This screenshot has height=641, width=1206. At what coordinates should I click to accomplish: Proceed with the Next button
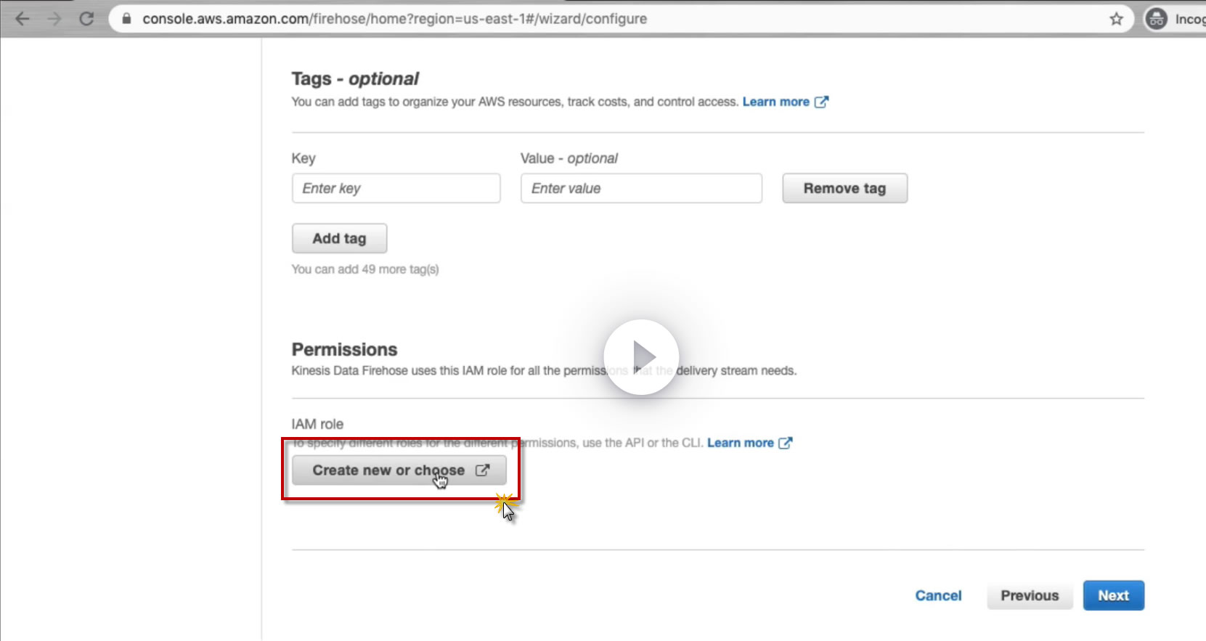point(1113,595)
